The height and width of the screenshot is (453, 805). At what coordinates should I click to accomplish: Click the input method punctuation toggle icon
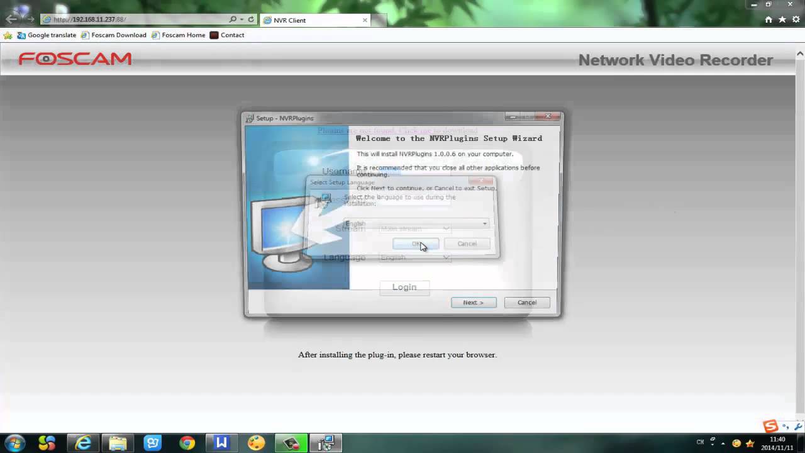(786, 427)
